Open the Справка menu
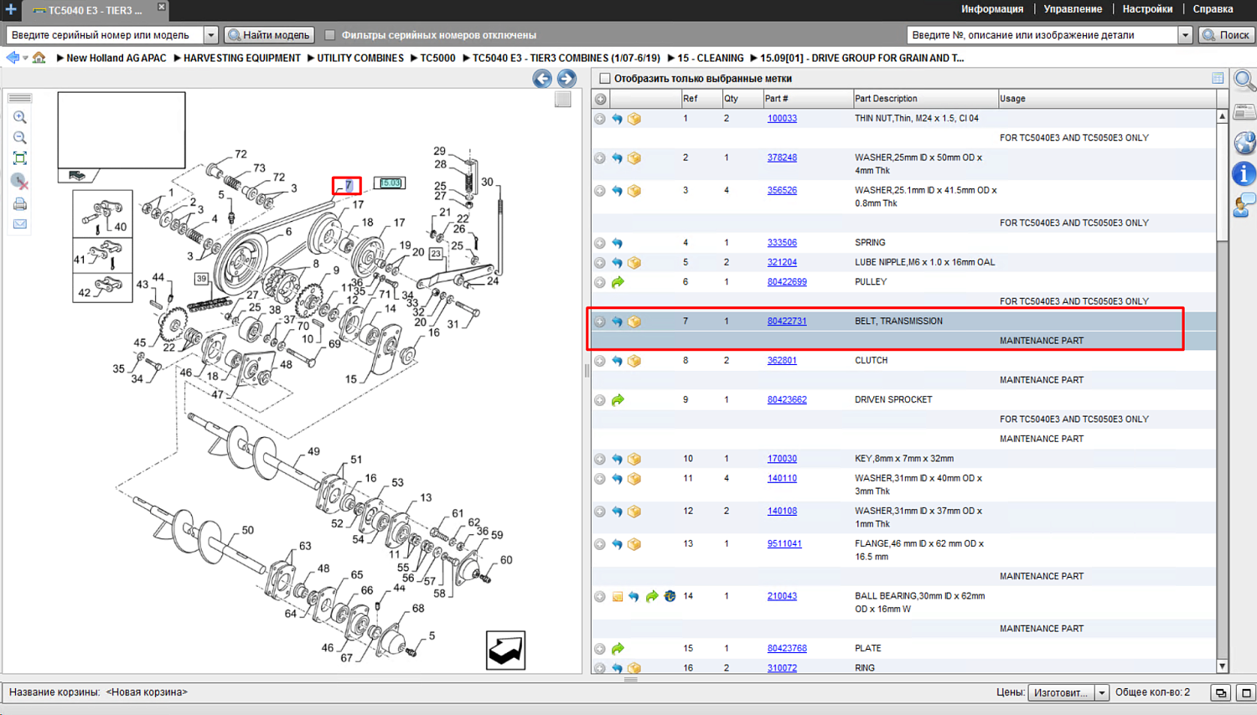 pos(1213,9)
